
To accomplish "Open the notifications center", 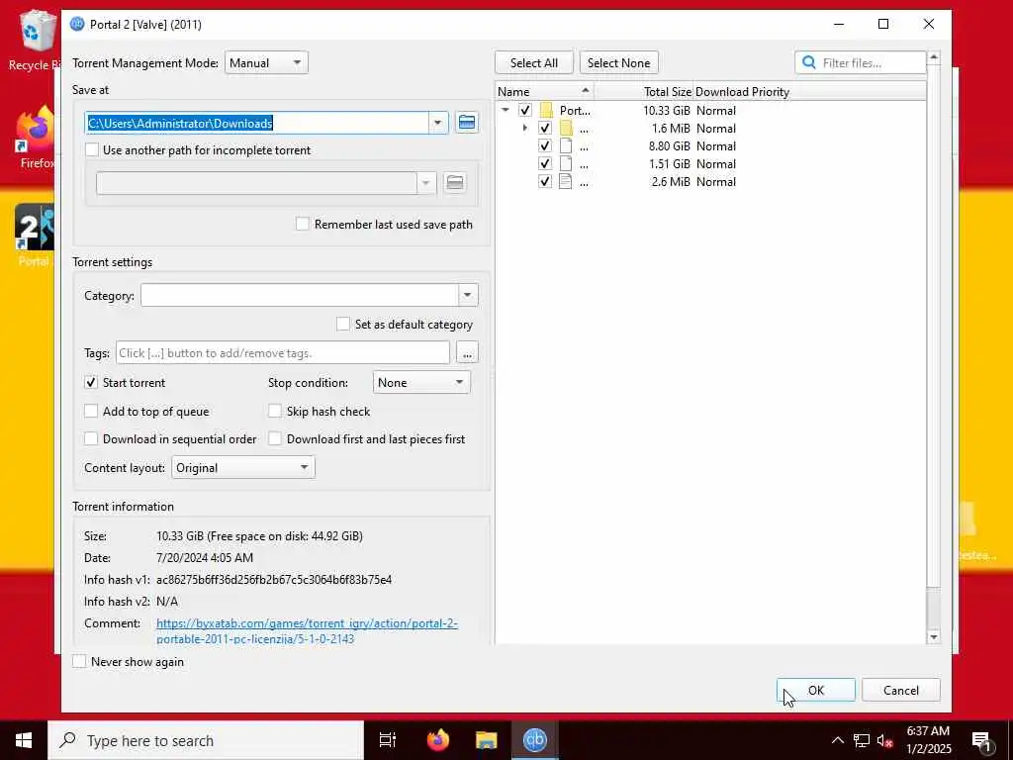I will tap(980, 740).
